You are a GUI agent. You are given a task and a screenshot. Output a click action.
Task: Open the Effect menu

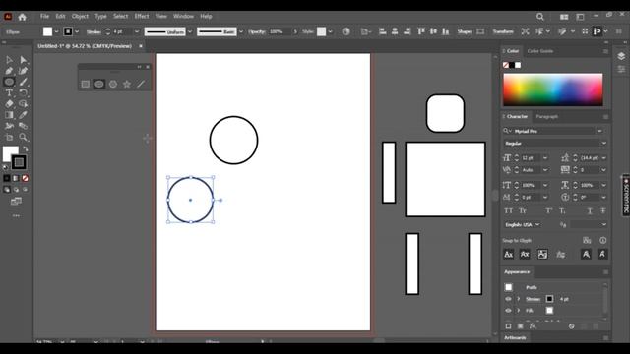pos(142,17)
